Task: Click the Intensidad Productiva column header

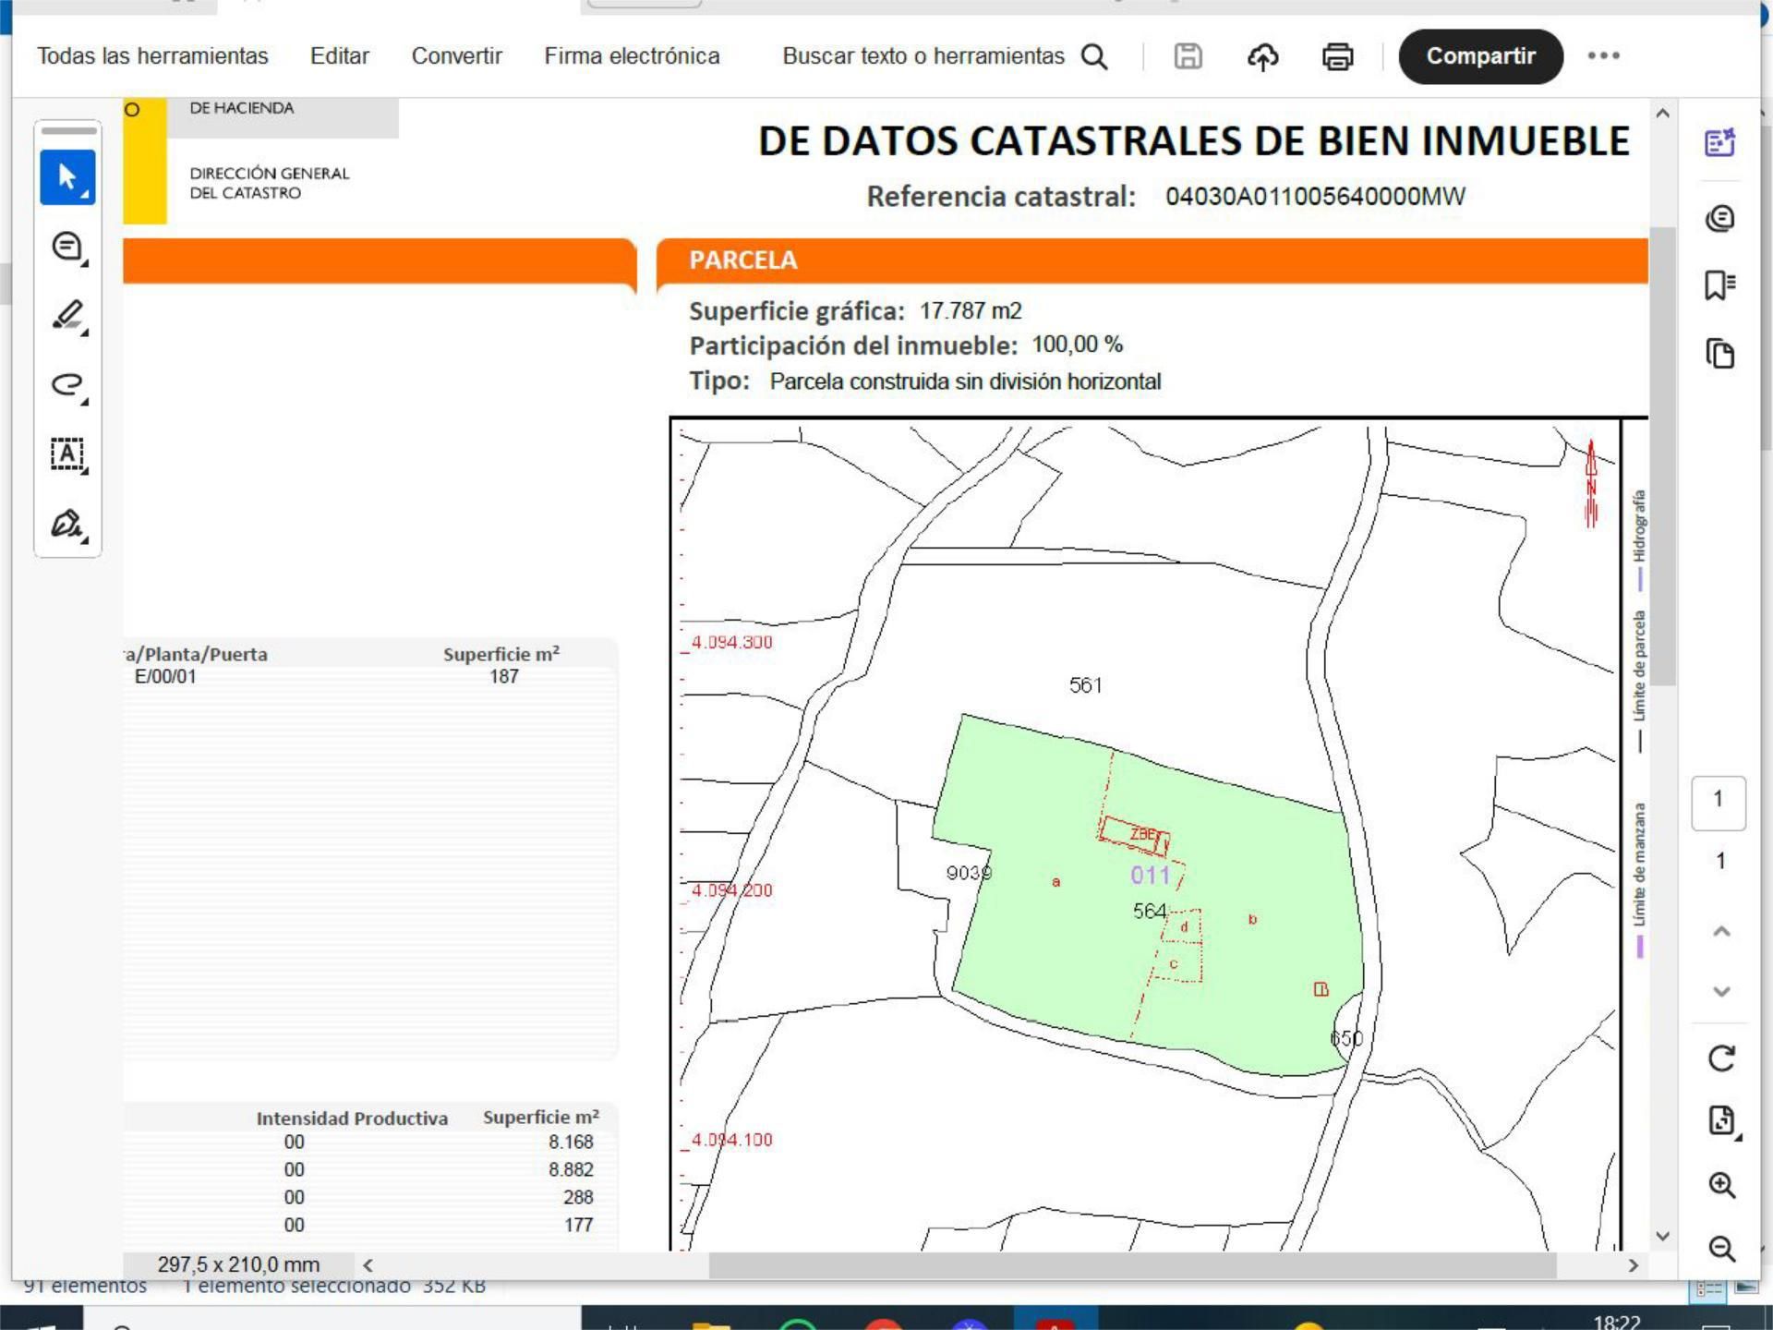Action: [352, 1118]
